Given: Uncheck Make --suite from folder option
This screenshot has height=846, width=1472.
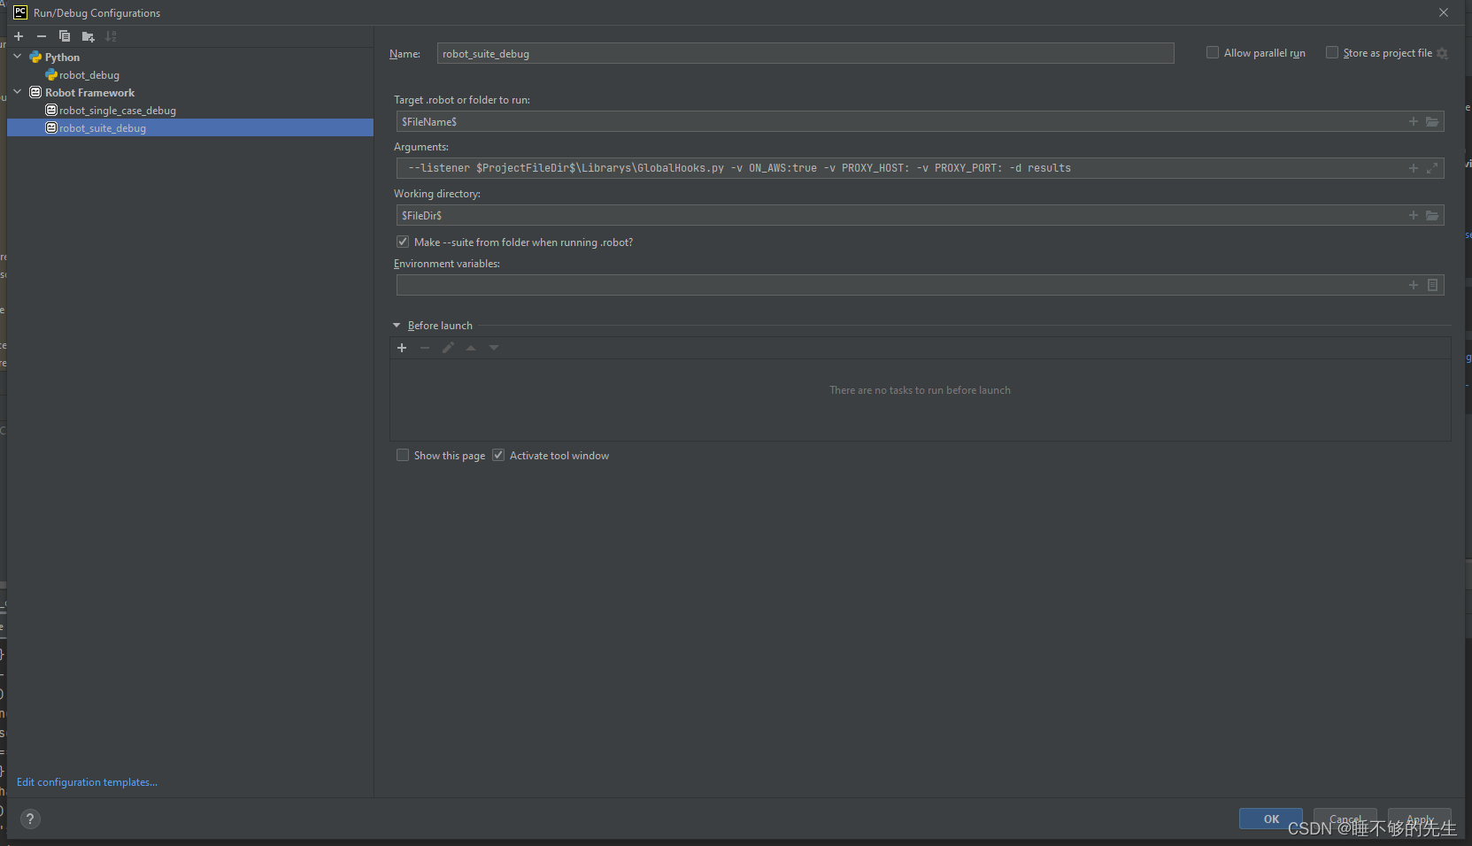Looking at the screenshot, I should 403,241.
